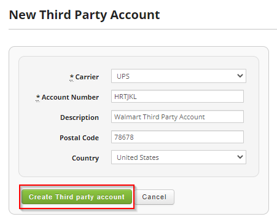Click the 78678 value in Postal Code
The image size is (277, 222).
click(124, 137)
